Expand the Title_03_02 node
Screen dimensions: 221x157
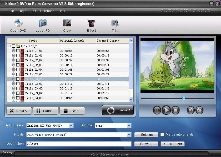[x=13, y=83]
